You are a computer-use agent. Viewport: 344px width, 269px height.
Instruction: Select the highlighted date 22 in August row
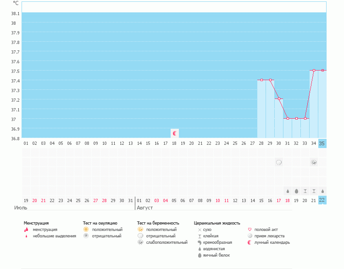point(322,200)
